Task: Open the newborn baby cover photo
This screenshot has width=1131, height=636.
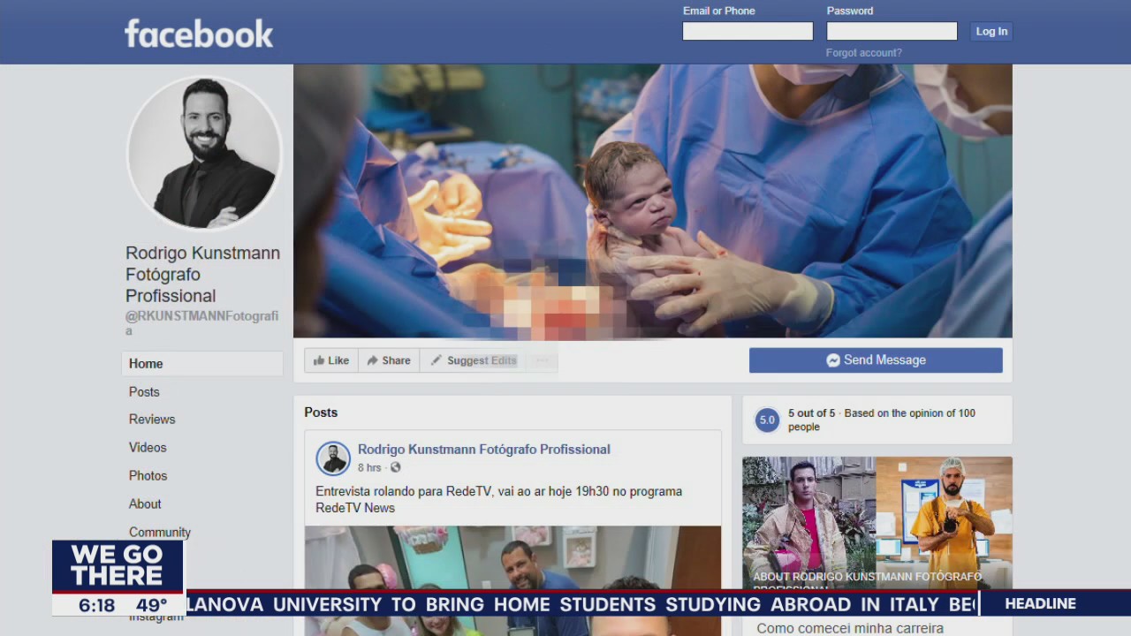Action: [652, 201]
